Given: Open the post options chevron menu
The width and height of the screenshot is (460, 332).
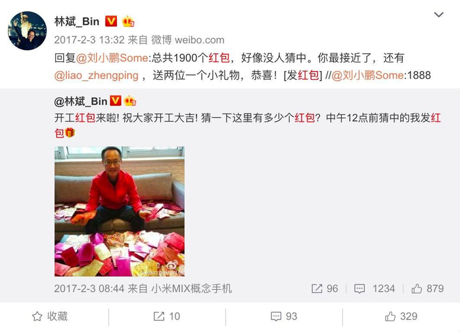Looking at the screenshot, I should [438, 14].
